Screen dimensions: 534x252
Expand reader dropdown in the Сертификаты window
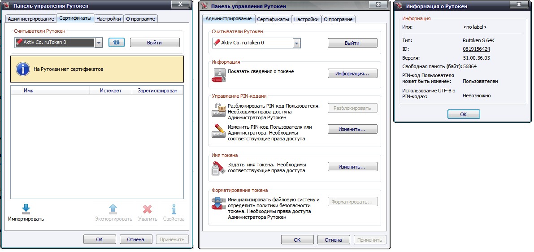click(99, 43)
